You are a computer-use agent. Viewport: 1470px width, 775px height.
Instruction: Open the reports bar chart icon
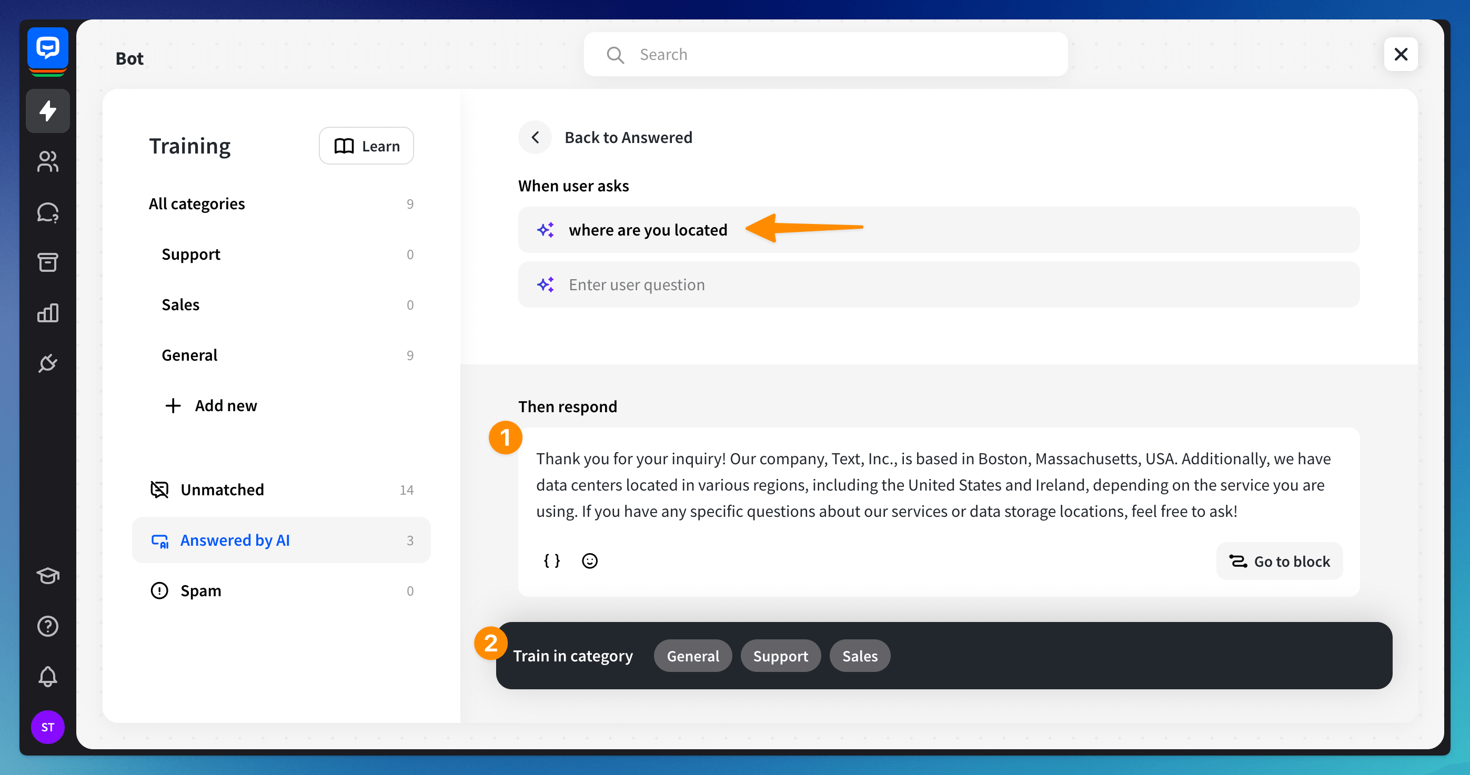click(x=47, y=313)
